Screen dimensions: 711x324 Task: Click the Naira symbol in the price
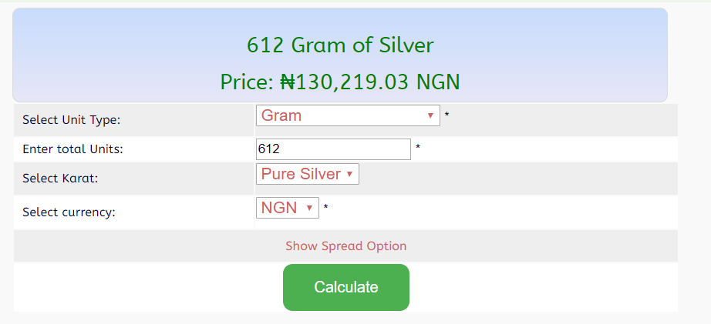tap(288, 82)
